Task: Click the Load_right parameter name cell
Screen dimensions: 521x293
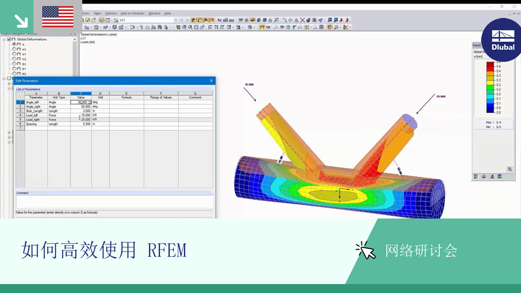Action: (36, 120)
